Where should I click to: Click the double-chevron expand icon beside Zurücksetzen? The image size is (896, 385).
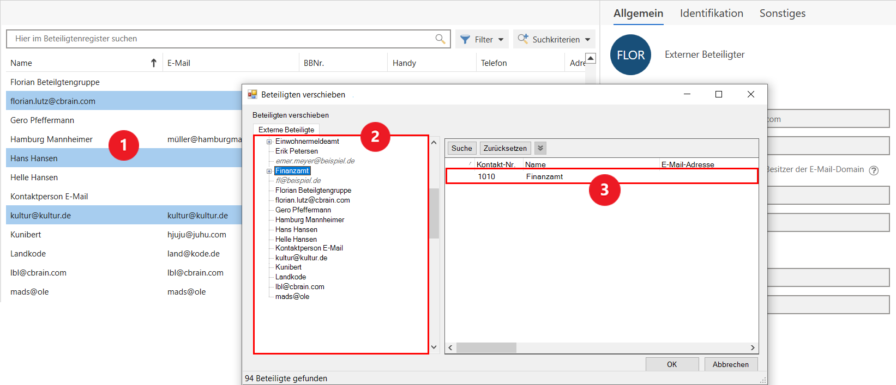[x=540, y=148]
